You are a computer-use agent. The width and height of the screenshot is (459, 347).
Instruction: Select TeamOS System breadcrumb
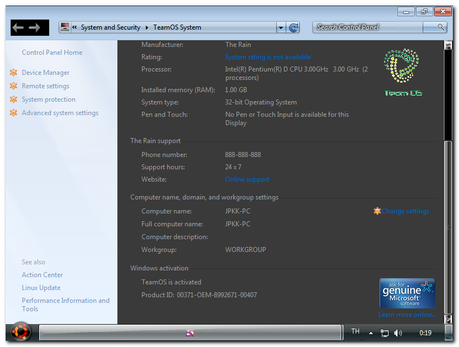click(x=177, y=27)
